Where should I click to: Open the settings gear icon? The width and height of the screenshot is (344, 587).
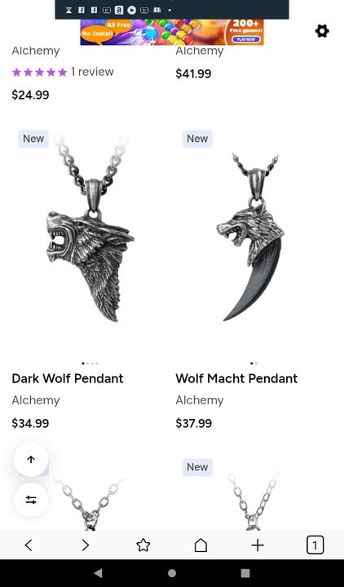(322, 31)
